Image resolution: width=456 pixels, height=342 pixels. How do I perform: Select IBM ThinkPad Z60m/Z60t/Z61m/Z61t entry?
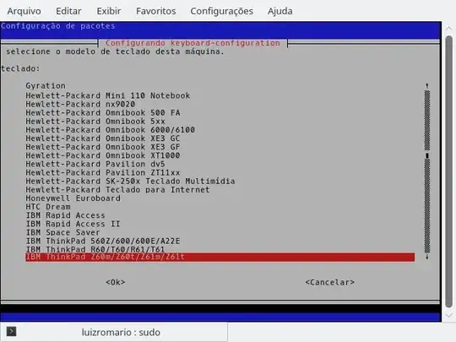[x=220, y=257]
